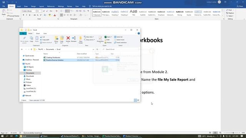The height and width of the screenshot is (138, 246).
Task: Click Copy path in Explorer ribbon
Action: click(45, 40)
